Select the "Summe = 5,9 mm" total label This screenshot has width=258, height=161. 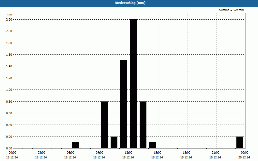click(231, 10)
